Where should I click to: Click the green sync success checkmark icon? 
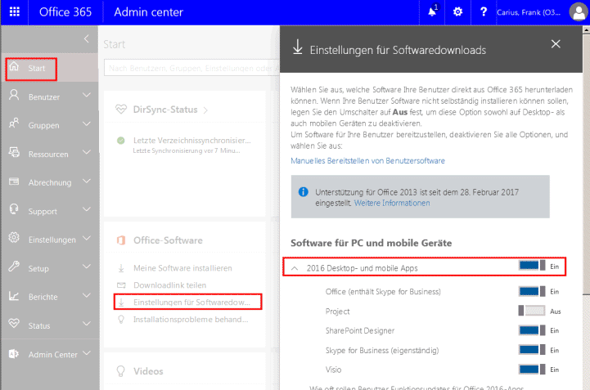pyautogui.click(x=121, y=141)
